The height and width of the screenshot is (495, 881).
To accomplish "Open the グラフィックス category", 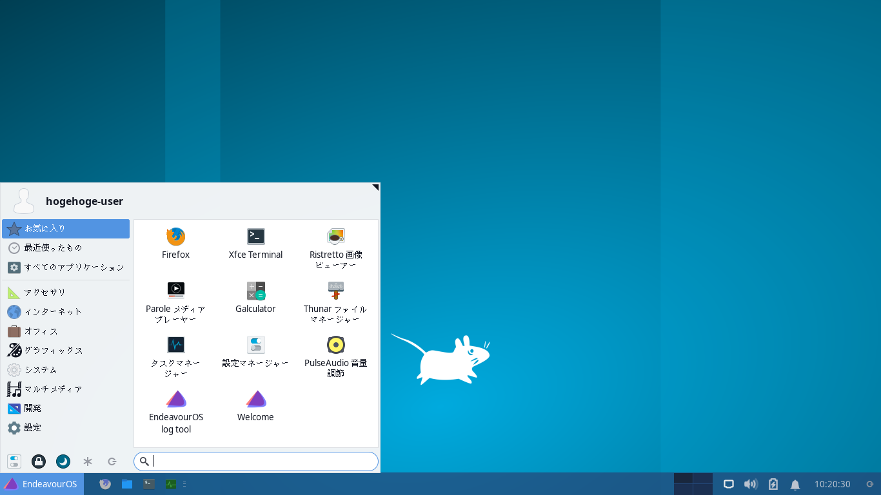I will [66, 351].
